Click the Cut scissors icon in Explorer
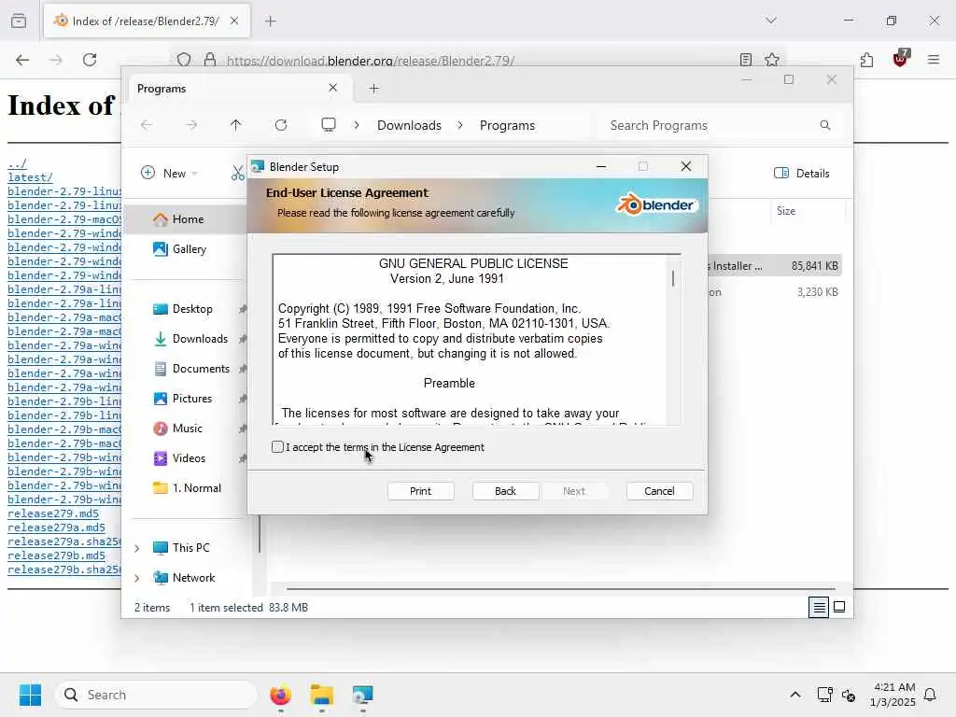The width and height of the screenshot is (956, 717). click(x=237, y=173)
